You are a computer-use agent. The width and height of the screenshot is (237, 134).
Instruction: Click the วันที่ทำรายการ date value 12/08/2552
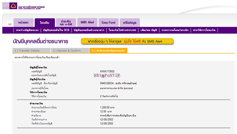107,119
